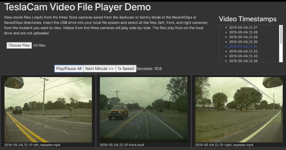Image resolution: width=286 pixels, height=150 pixels.
Task: Click the TeslaCam Video File Player Demo title
Action: click(77, 7)
